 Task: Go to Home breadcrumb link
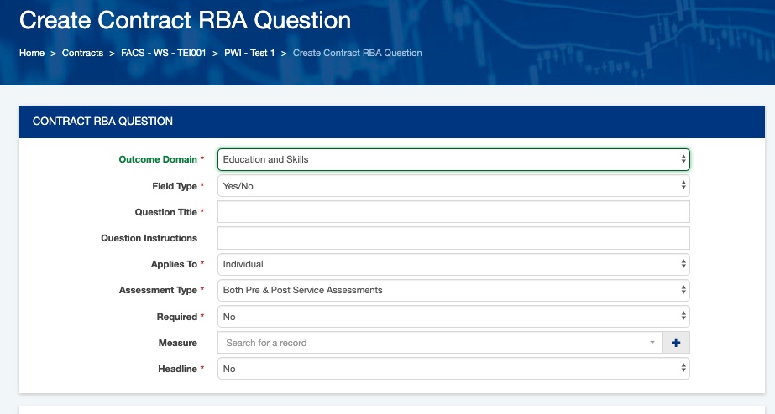[32, 53]
